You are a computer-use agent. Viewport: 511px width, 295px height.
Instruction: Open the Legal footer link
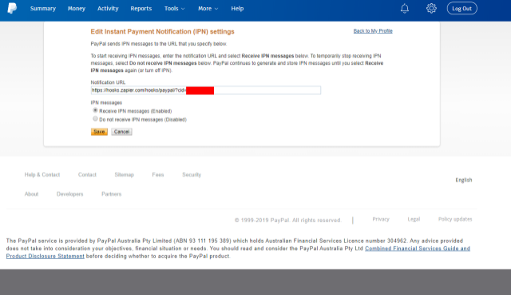tap(414, 219)
